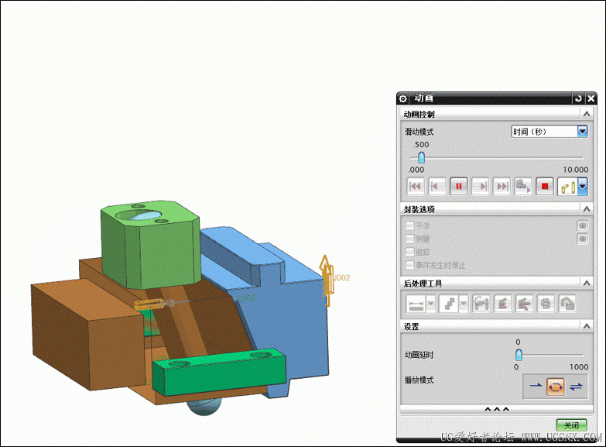Collapse the 设置 section
This screenshot has height=447, width=606.
587,326
